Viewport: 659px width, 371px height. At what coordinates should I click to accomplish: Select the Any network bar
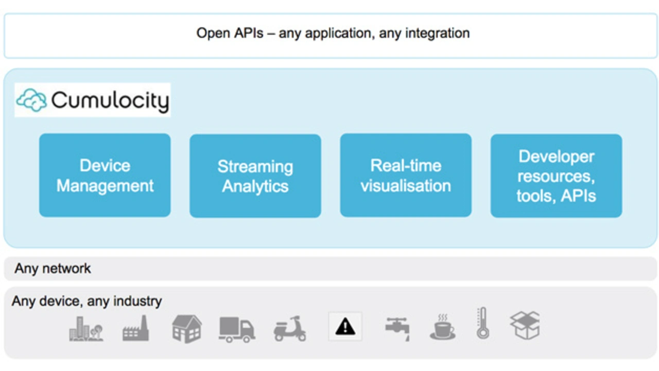329,269
